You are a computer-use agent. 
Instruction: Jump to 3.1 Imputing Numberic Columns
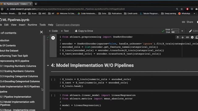click(x=18, y=66)
